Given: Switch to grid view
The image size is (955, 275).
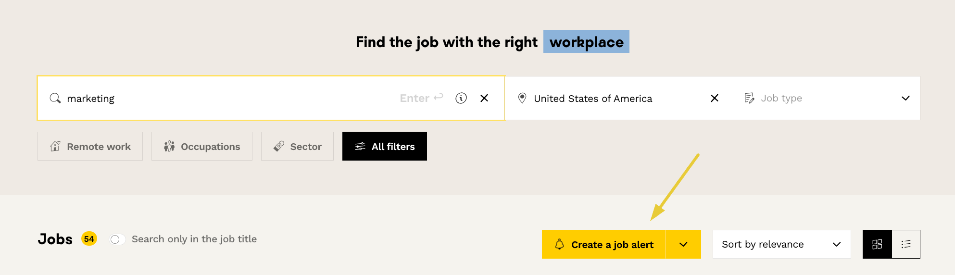Looking at the screenshot, I should click(877, 244).
